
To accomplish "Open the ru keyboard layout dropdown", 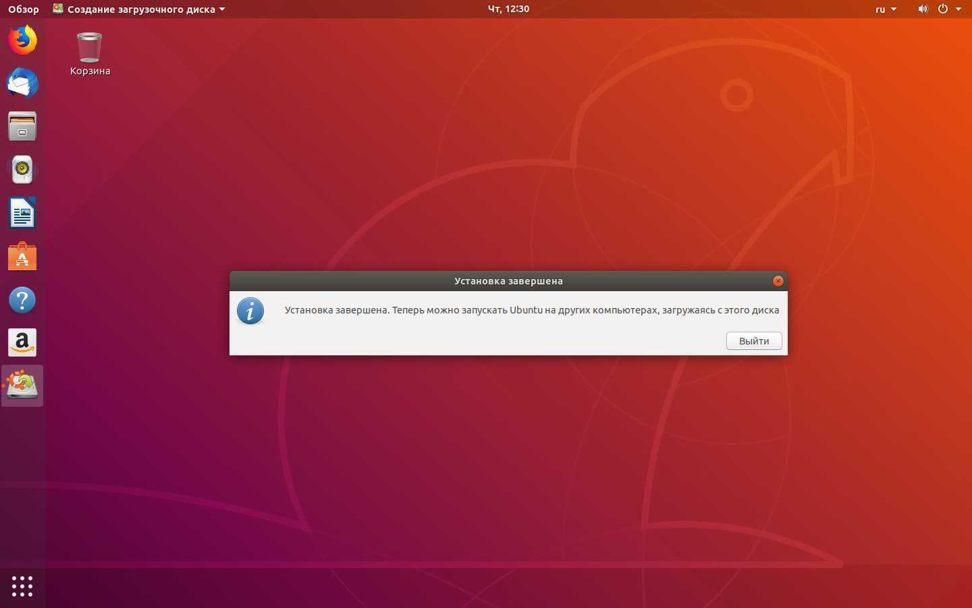I will pos(886,9).
